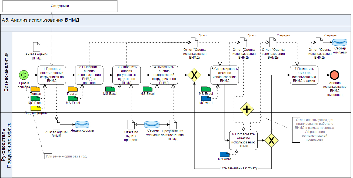Click the parallel gateway plus diamond
This screenshot has height=178, width=353.
coord(246,109)
